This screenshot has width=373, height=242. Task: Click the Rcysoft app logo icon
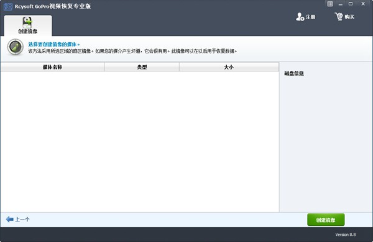[x=8, y=6]
